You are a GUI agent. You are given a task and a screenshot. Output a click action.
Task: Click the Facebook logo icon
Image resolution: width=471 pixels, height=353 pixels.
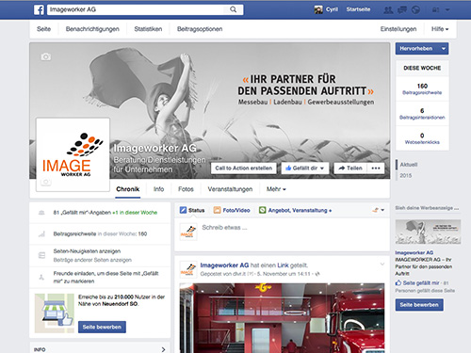pos(39,9)
